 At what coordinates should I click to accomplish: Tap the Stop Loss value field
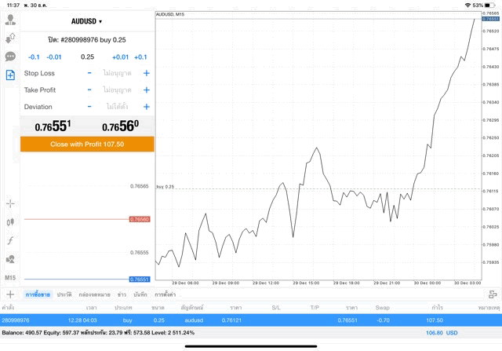click(x=117, y=73)
